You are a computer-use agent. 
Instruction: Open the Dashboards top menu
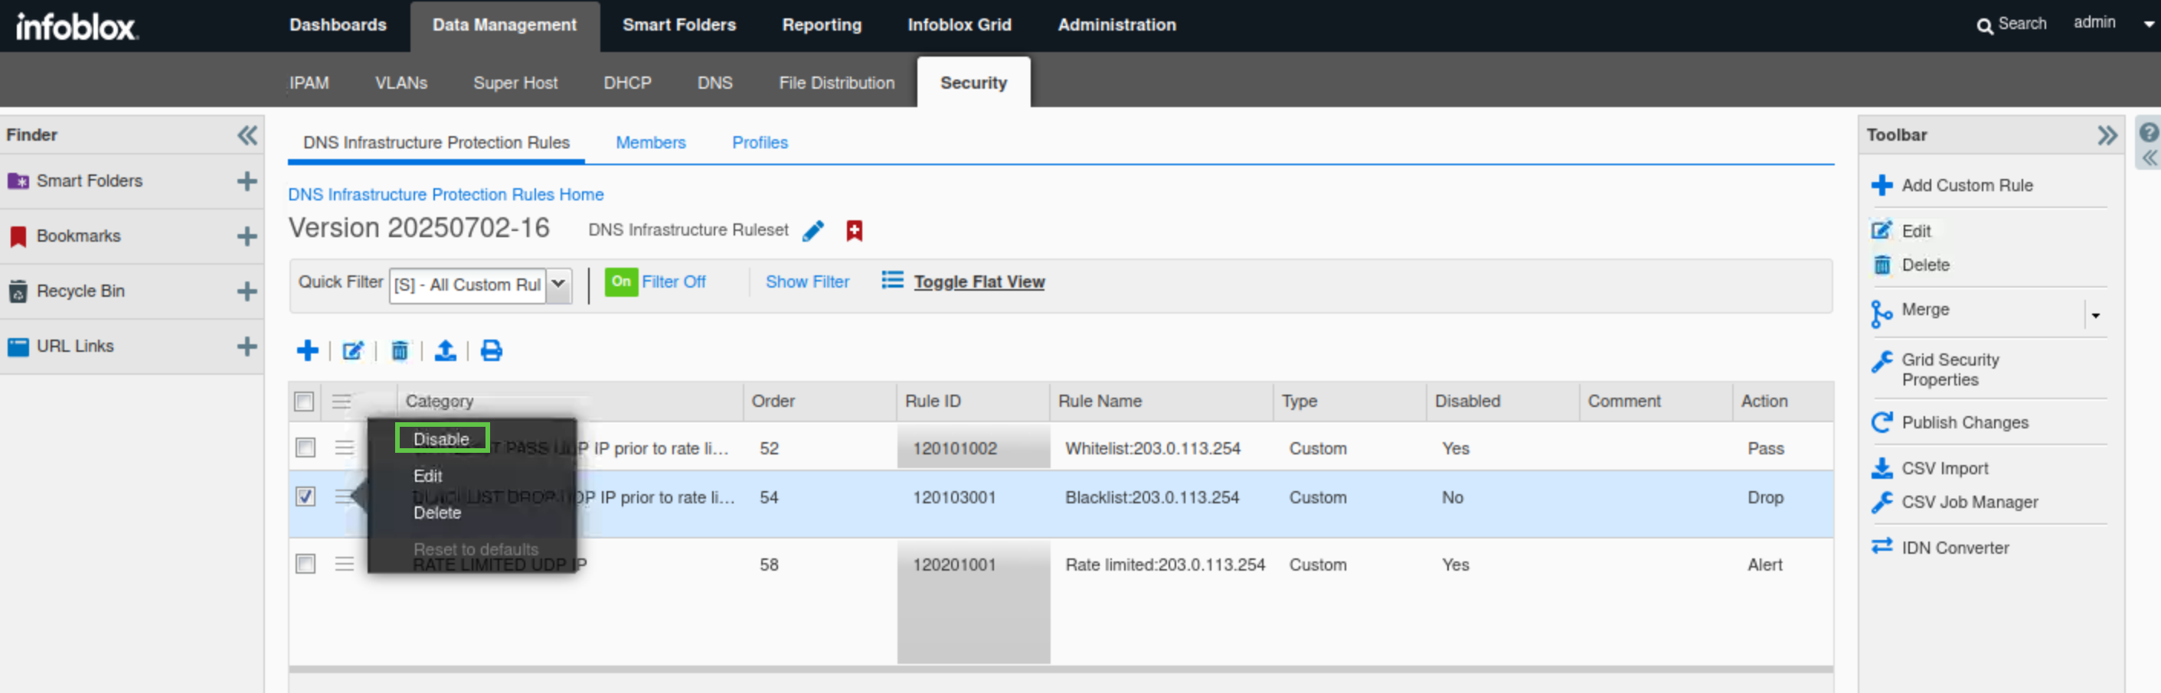pos(338,25)
